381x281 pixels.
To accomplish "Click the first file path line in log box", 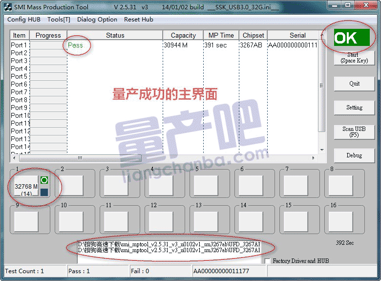I will click(x=169, y=244).
